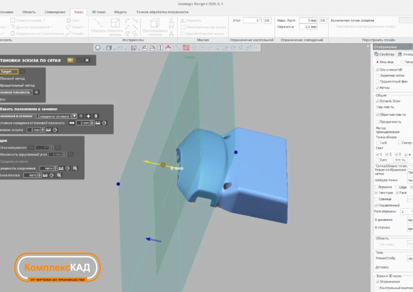Click the close X in the mesh sketch setup panel
Viewport: 413px width, 292px height.
click(x=87, y=60)
